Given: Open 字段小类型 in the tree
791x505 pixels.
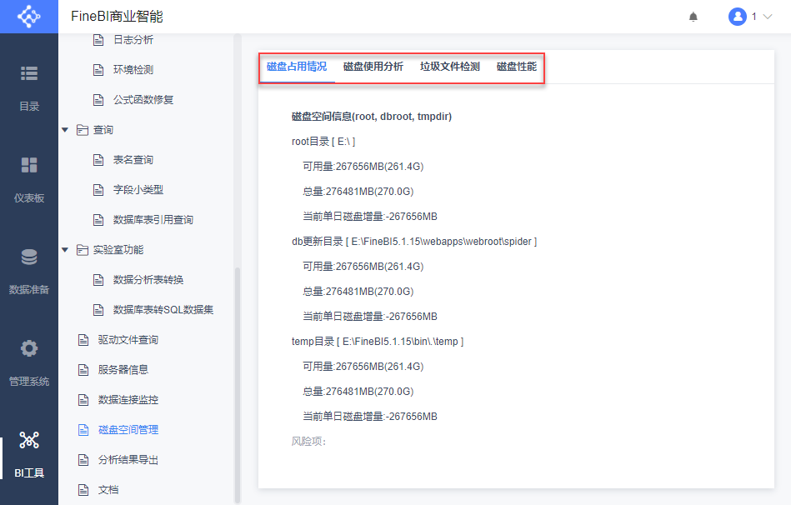Looking at the screenshot, I should click(138, 190).
